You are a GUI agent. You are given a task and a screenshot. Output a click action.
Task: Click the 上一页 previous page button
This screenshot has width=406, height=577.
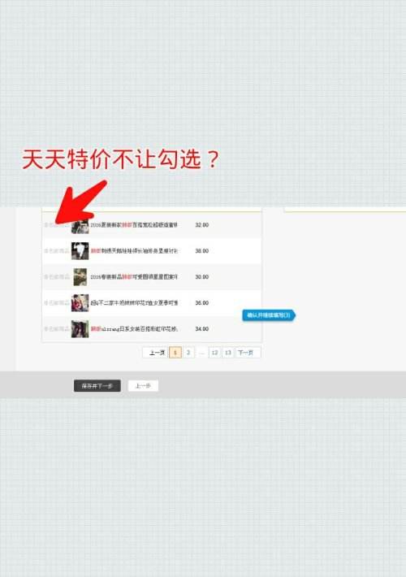pyautogui.click(x=157, y=353)
